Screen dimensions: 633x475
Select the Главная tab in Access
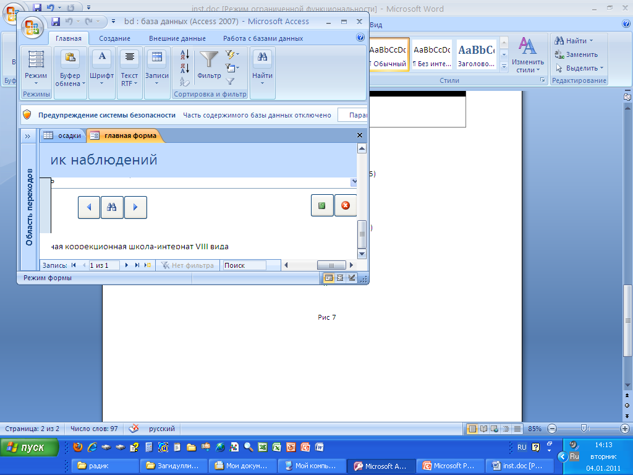pyautogui.click(x=68, y=38)
